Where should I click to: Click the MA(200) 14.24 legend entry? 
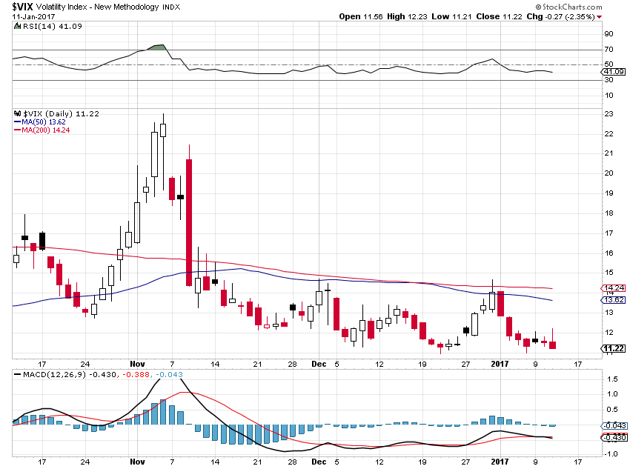coord(42,130)
